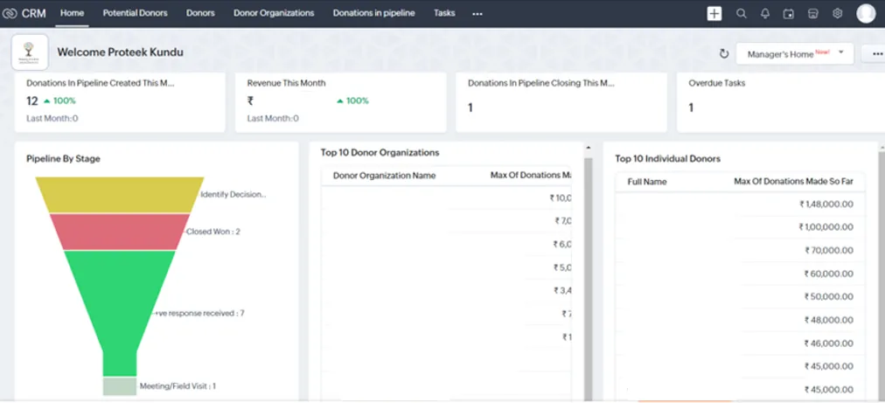
Task: Open the Donors tab
Action: coord(200,13)
